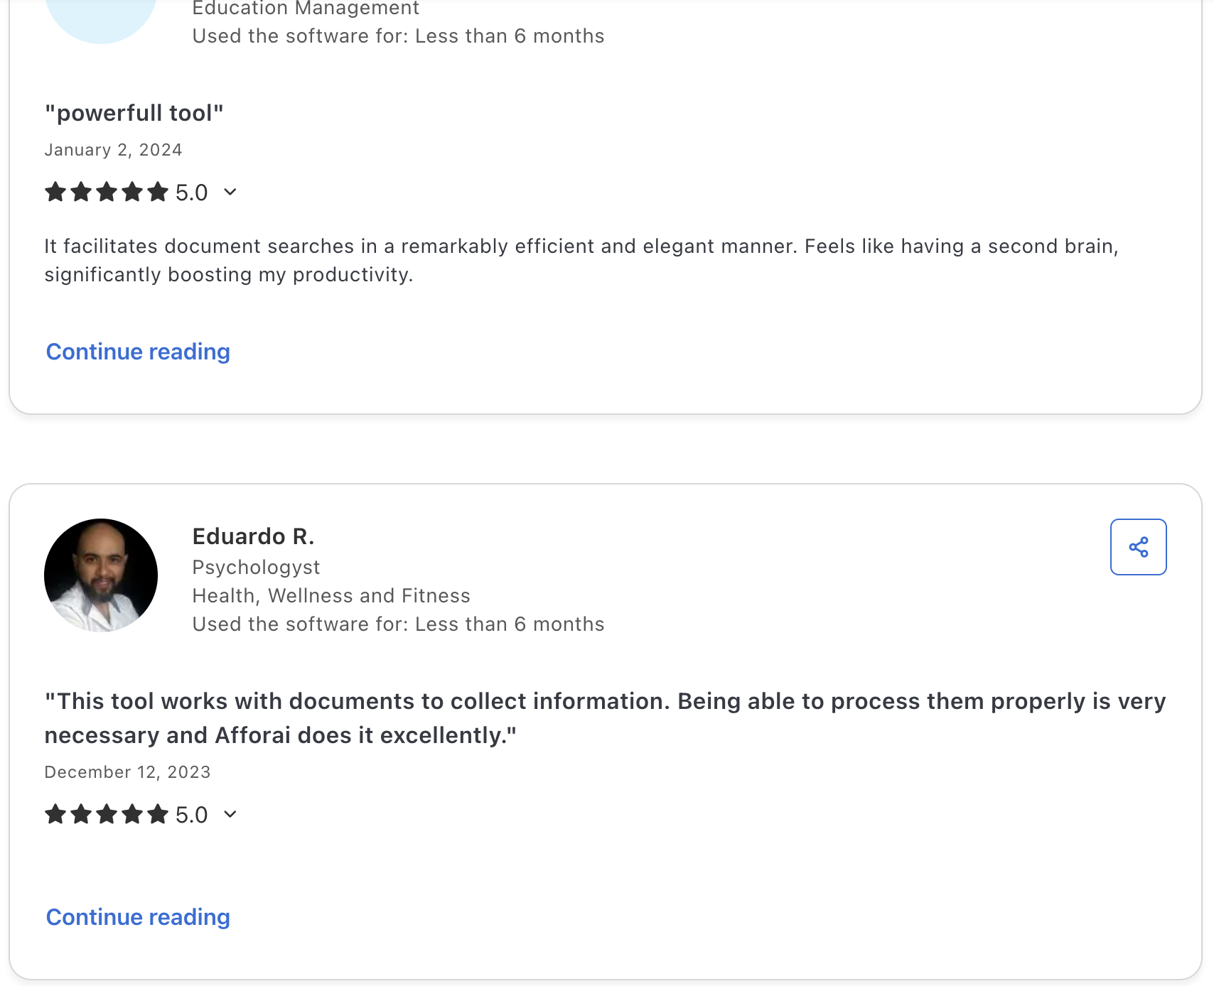
Task: Open Continue reading for the January 2 review
Action: 138,352
